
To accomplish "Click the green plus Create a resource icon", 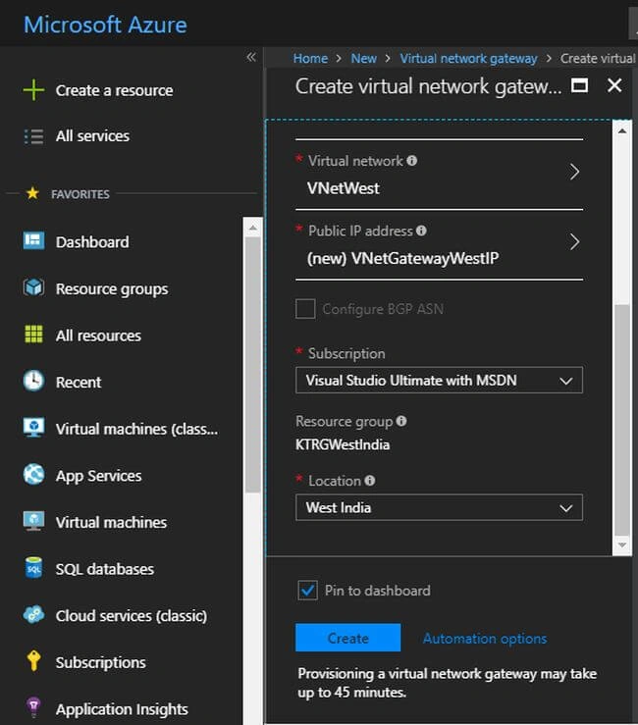I will [33, 89].
